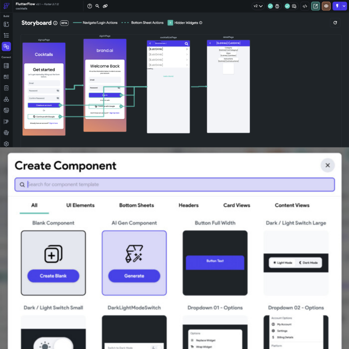The image size is (349, 349).
Task: Run test mode with lightning icon
Action: pyautogui.click(x=337, y=6)
